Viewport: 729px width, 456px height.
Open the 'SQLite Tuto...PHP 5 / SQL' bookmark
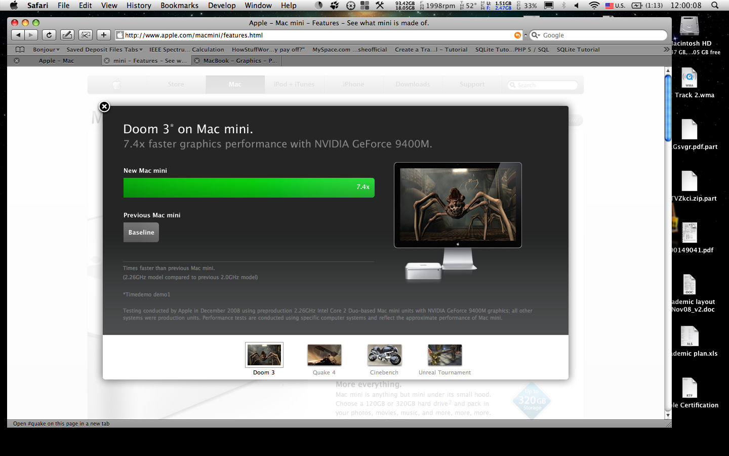(512, 50)
